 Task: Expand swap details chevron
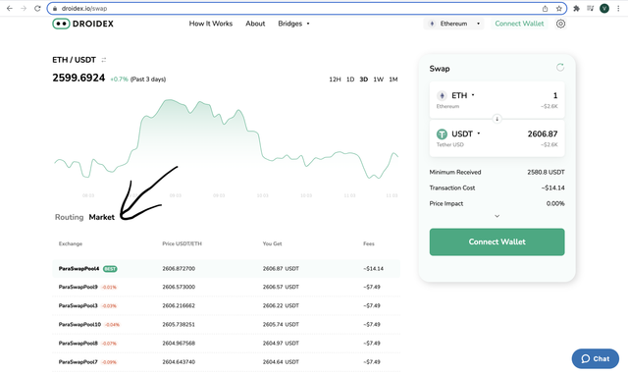497,216
